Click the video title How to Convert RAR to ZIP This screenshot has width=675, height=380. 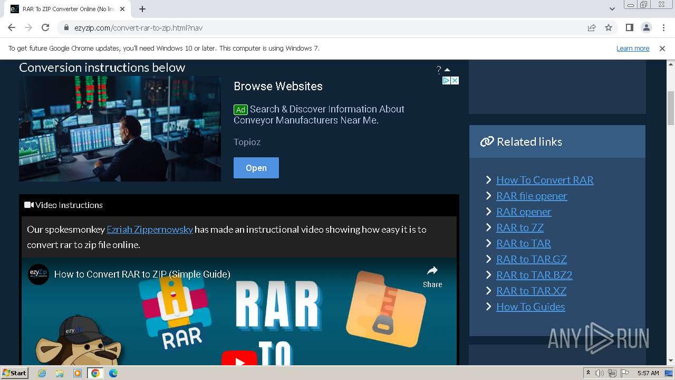click(142, 274)
